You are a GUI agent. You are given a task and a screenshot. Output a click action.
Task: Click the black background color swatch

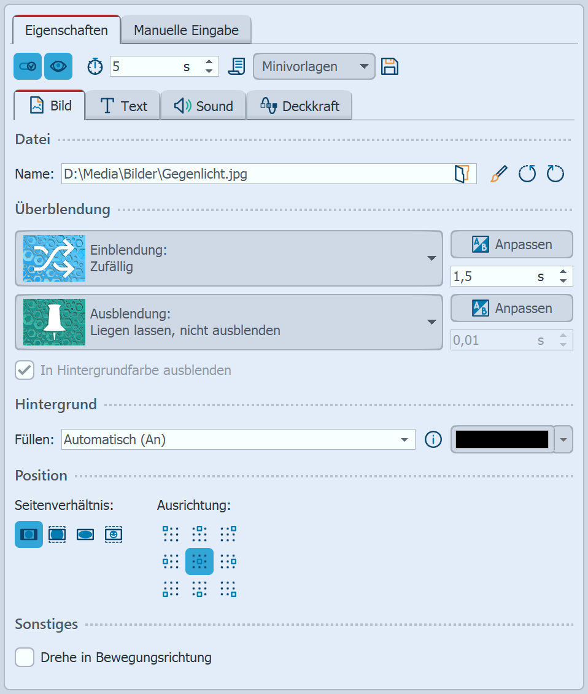502,439
